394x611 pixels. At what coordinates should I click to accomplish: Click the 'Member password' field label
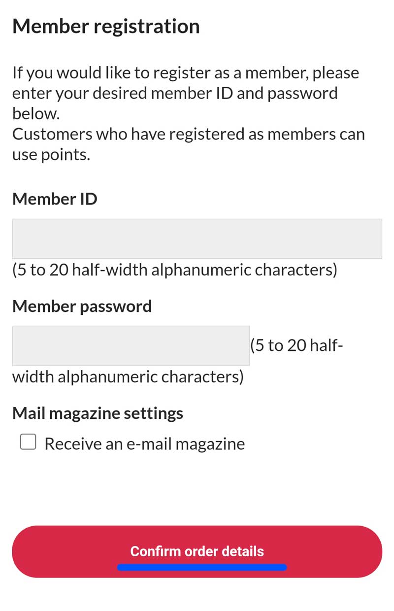click(82, 306)
